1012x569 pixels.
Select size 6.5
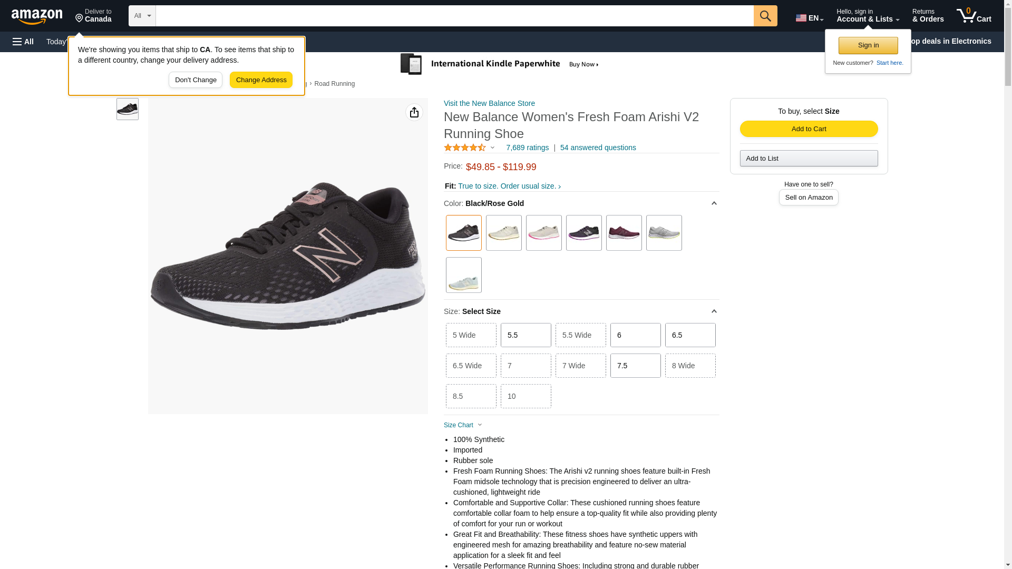(690, 335)
